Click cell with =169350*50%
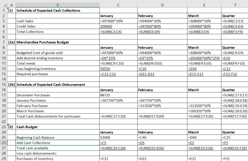The width and height of the screenshot is (248, 161). click(x=204, y=111)
